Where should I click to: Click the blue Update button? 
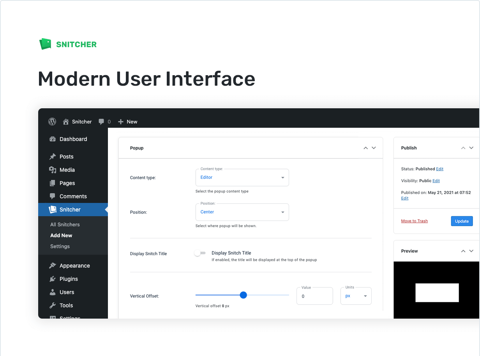tap(462, 221)
